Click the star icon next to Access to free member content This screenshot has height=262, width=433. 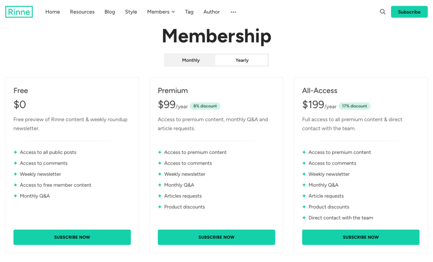point(16,185)
